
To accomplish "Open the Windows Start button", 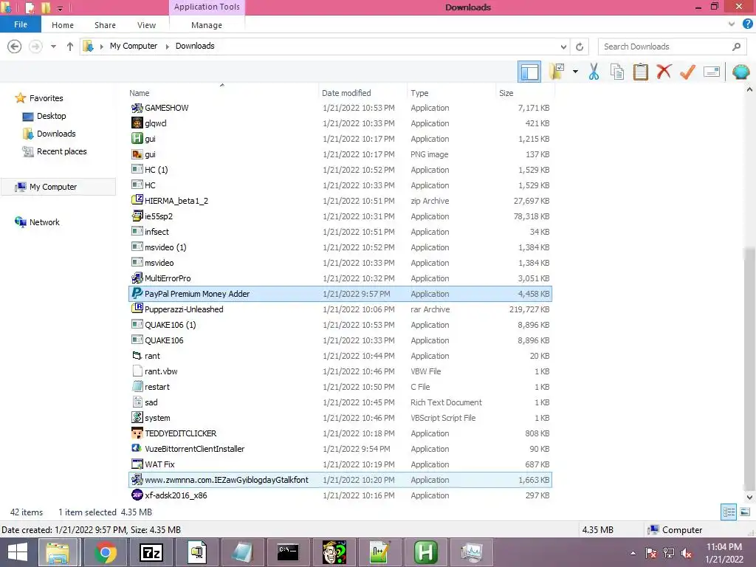I will coord(18,552).
